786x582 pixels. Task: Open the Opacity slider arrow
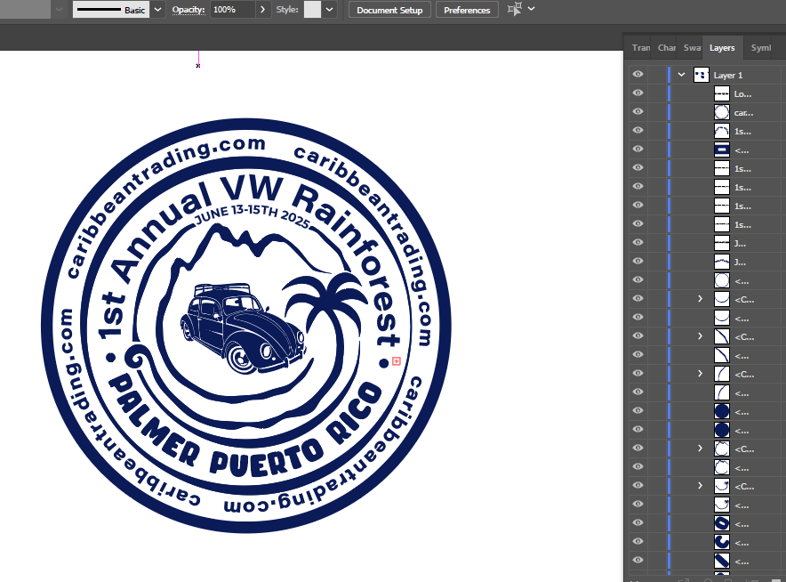(262, 10)
